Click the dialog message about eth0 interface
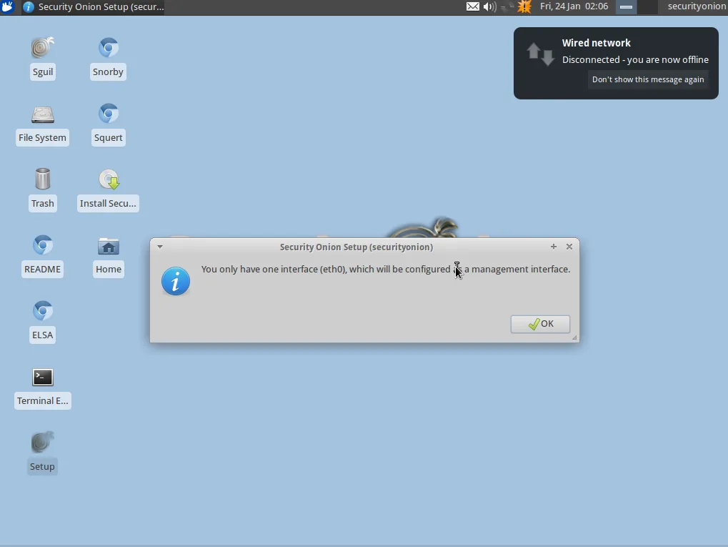This screenshot has height=547, width=728. (x=385, y=269)
